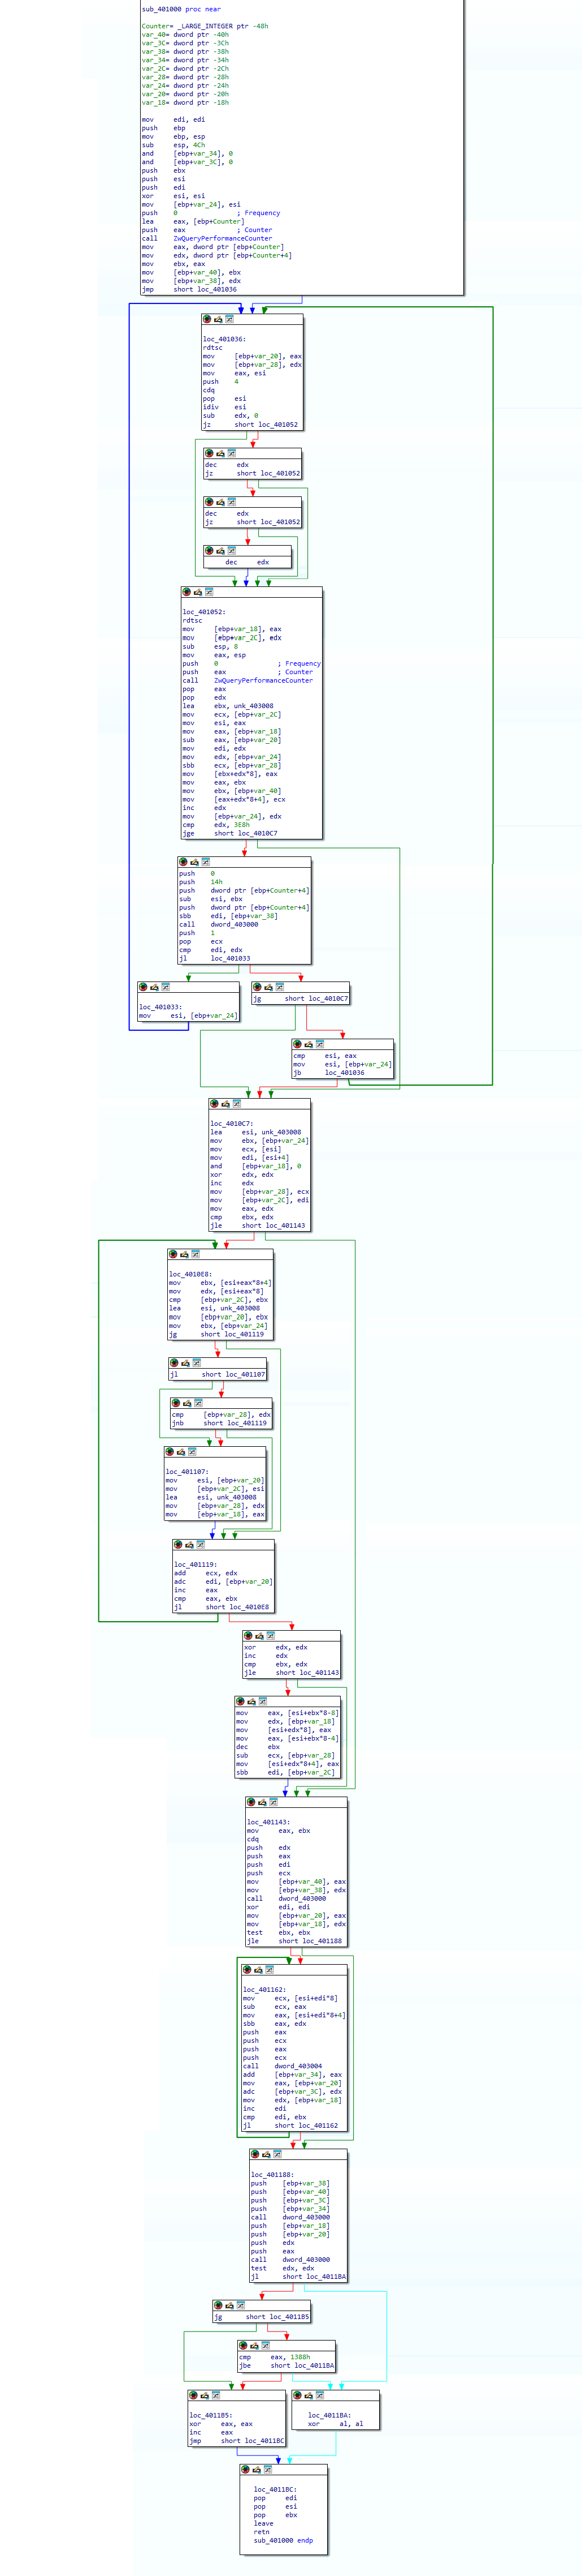Click pencil edit icon on loc_4011BA block
The width and height of the screenshot is (582, 2576).
pyautogui.click(x=309, y=2395)
